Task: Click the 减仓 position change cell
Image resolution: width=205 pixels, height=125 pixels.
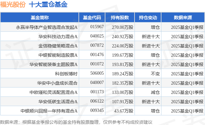Action: [155, 92]
